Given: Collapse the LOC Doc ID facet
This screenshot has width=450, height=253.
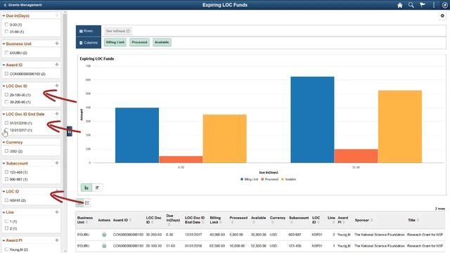Looking at the screenshot, I should click(4, 86).
